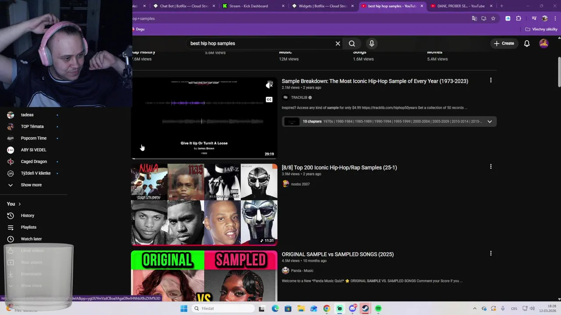Click the translate page icon
Screen dimensions: 561x315
[474, 18]
